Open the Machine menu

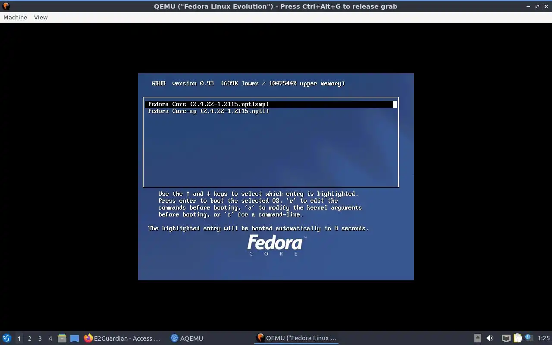point(15,17)
